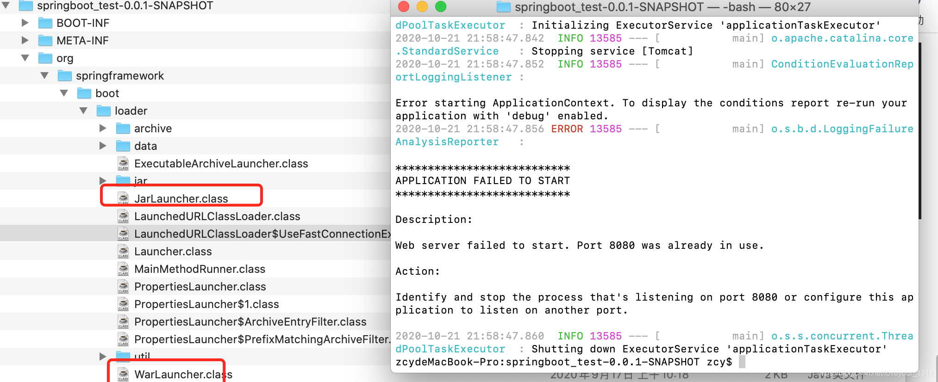Viewport: 938px width, 382px height.
Task: Collapse the org folder
Action: [25, 58]
